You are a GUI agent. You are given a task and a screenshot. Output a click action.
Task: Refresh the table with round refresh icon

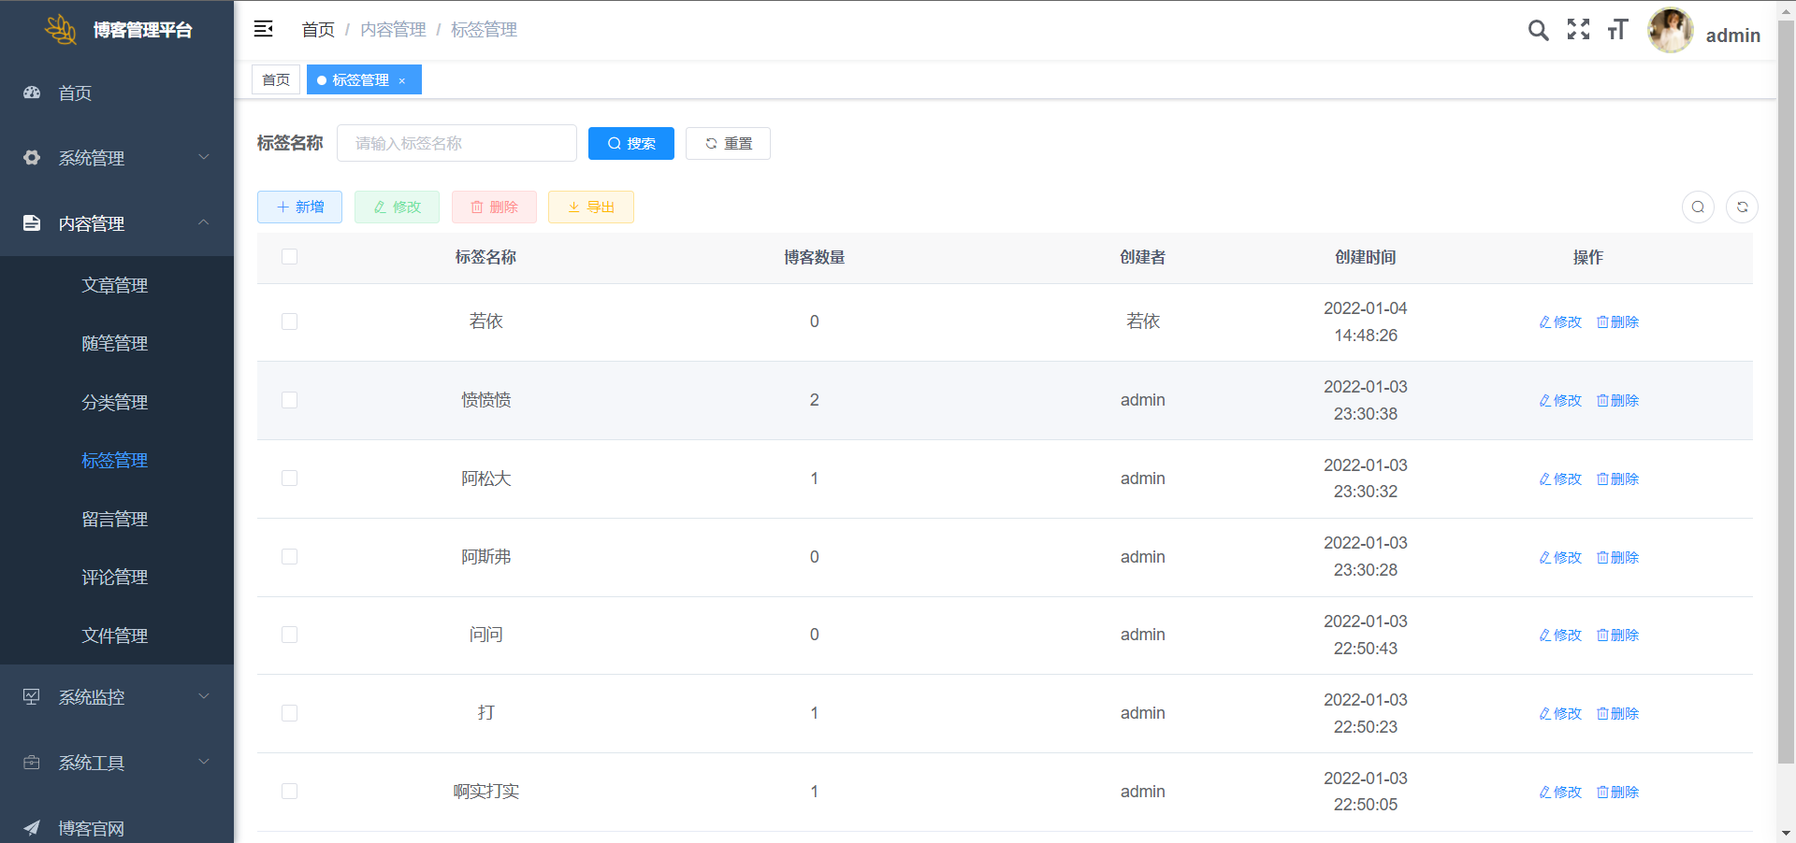tap(1742, 207)
